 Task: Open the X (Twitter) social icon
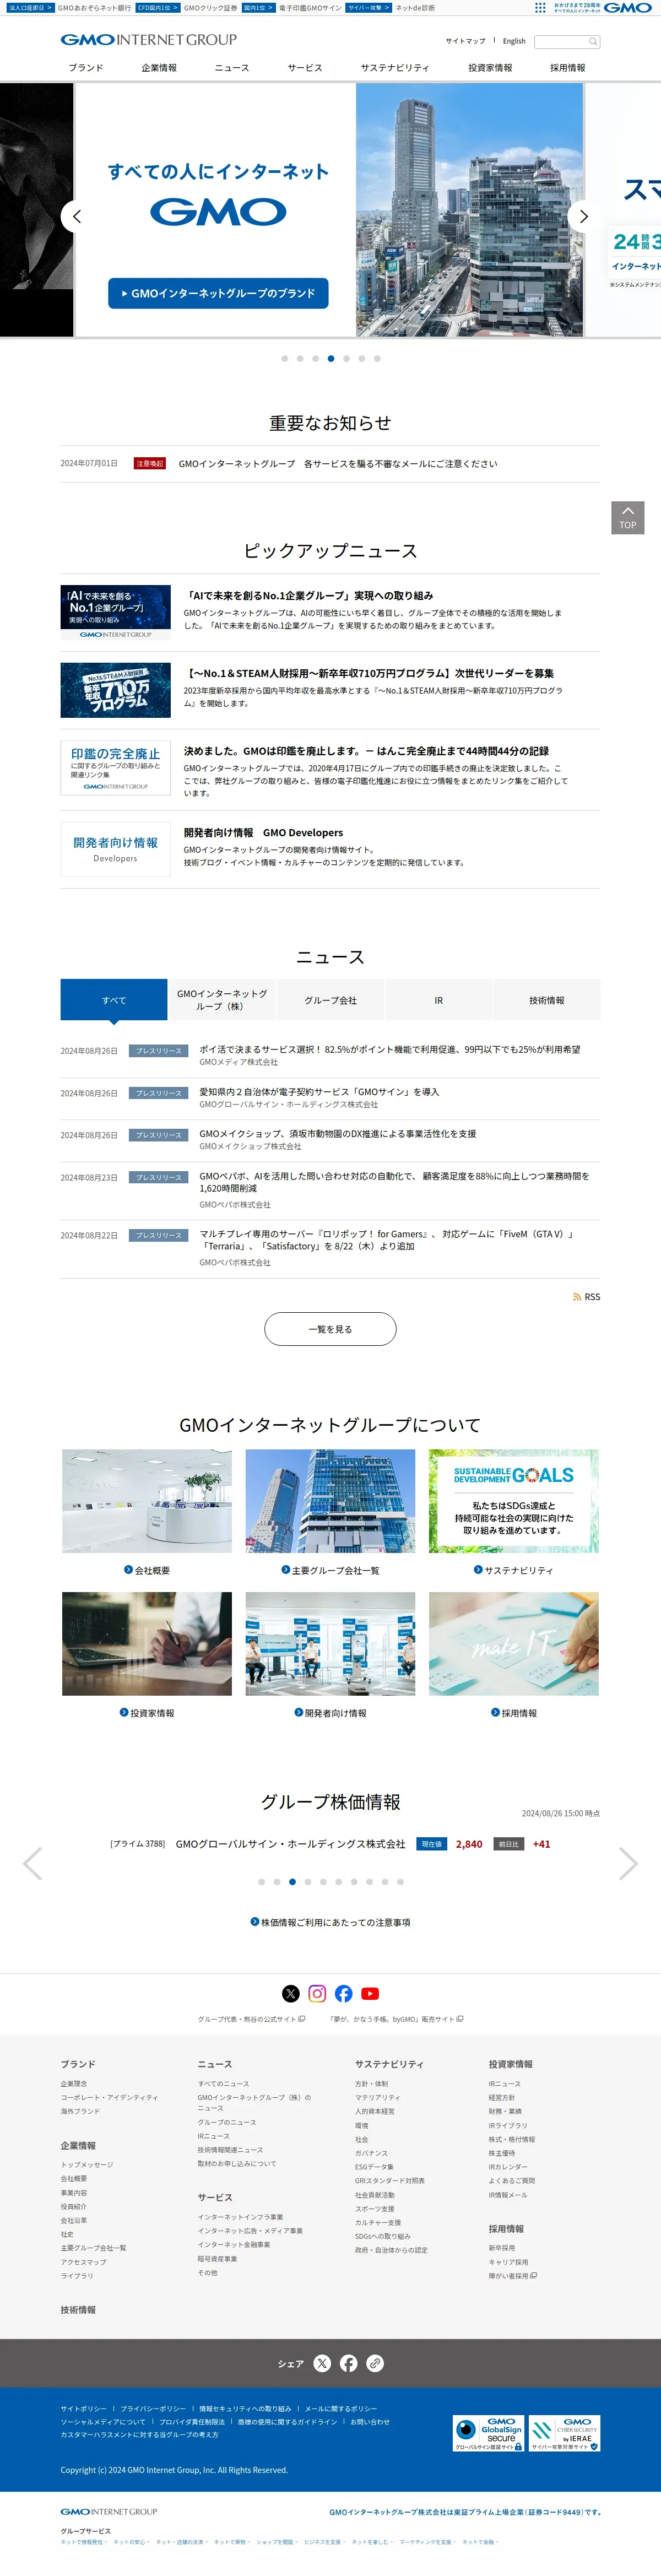[x=291, y=1993]
